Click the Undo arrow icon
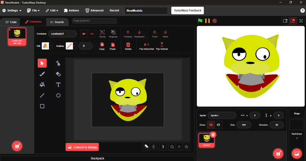The image size is (306, 161). (x=84, y=34)
